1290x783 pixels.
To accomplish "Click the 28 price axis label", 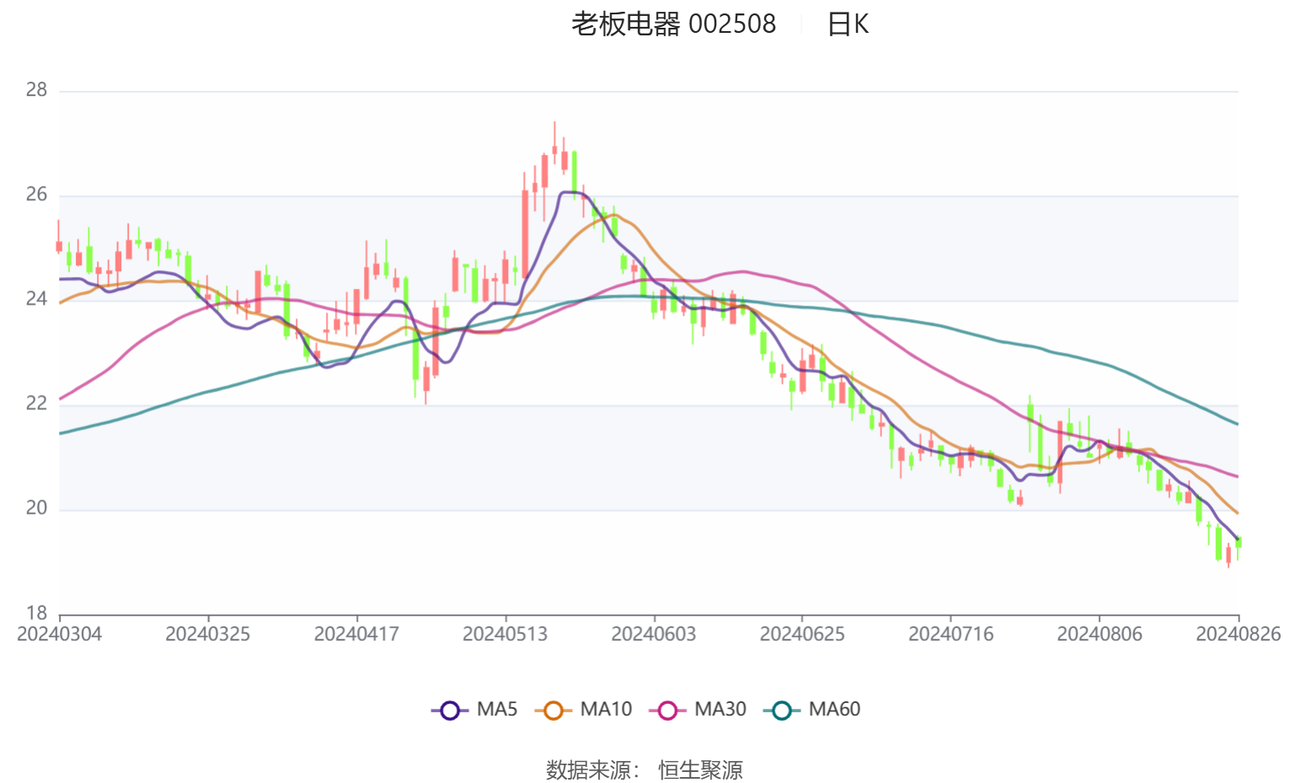I will point(36,90).
